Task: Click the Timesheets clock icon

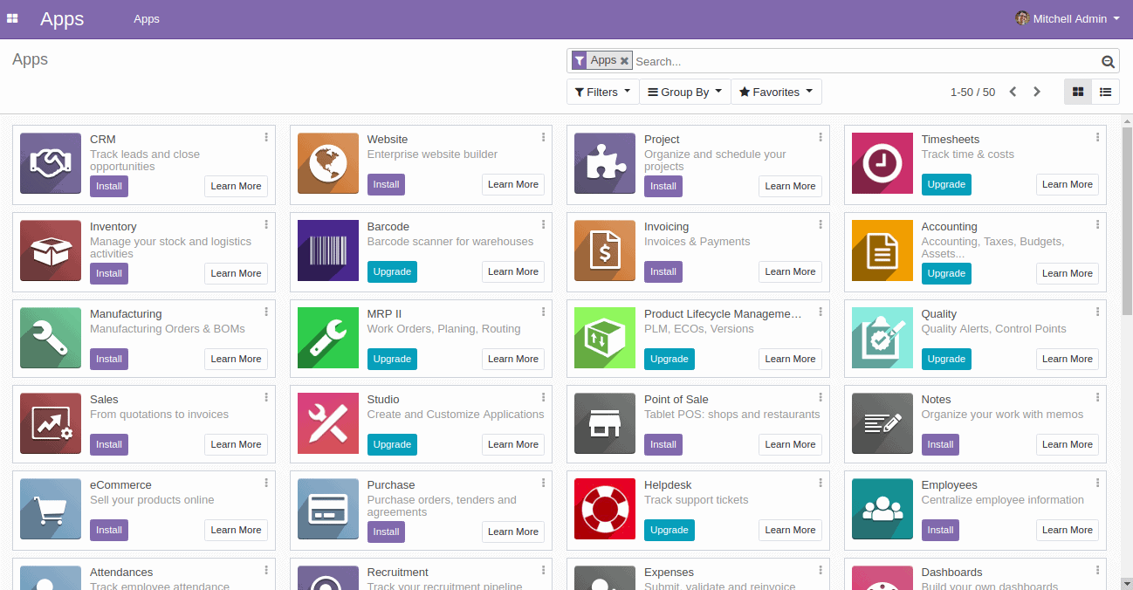Action: (882, 163)
